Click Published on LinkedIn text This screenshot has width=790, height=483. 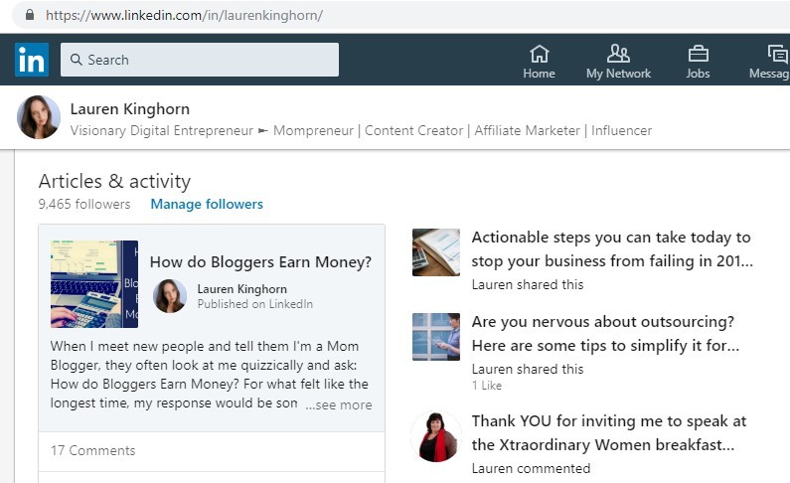(255, 304)
